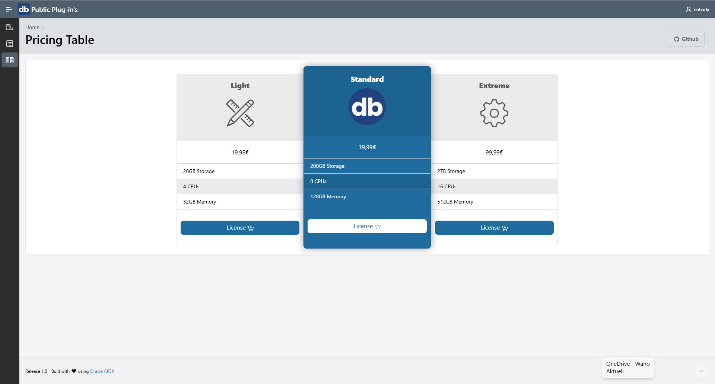
Task: Click the 99,99€ price on Extreme
Action: click(494, 152)
